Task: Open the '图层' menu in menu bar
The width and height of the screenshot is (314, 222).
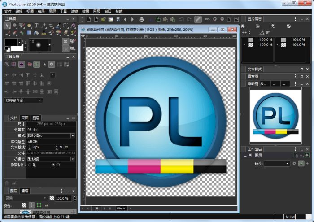Action: [x=52, y=11]
